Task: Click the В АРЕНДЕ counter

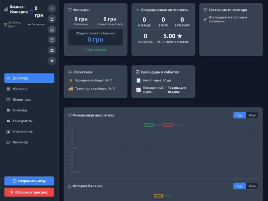Action: 144,22
